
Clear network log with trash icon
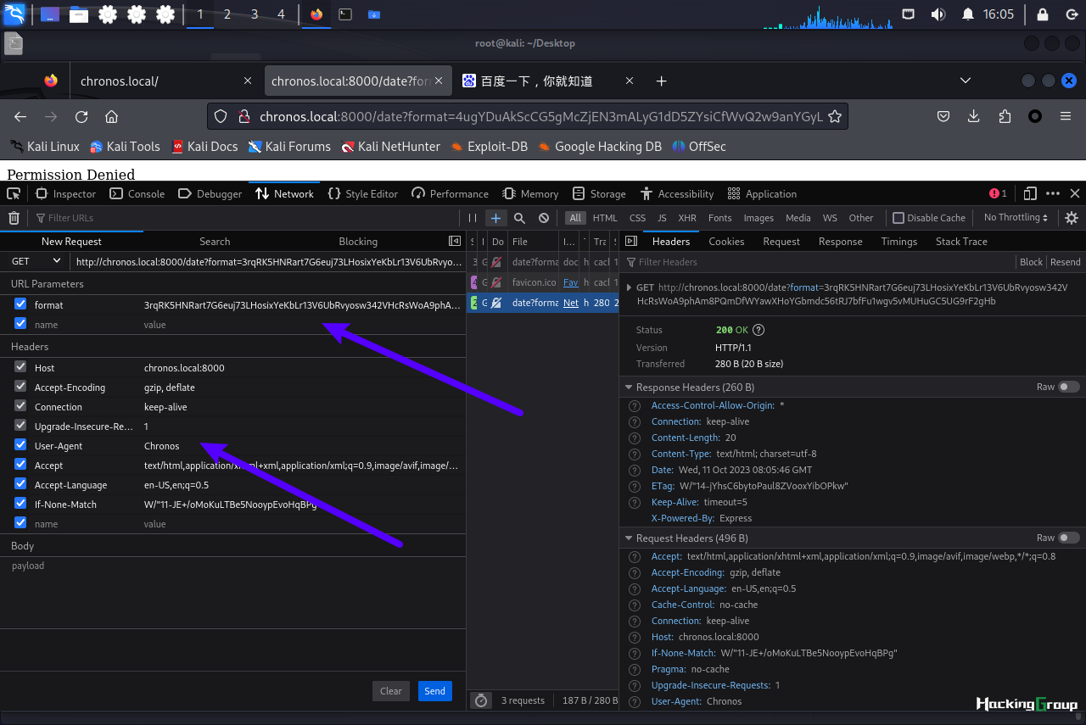tap(14, 218)
